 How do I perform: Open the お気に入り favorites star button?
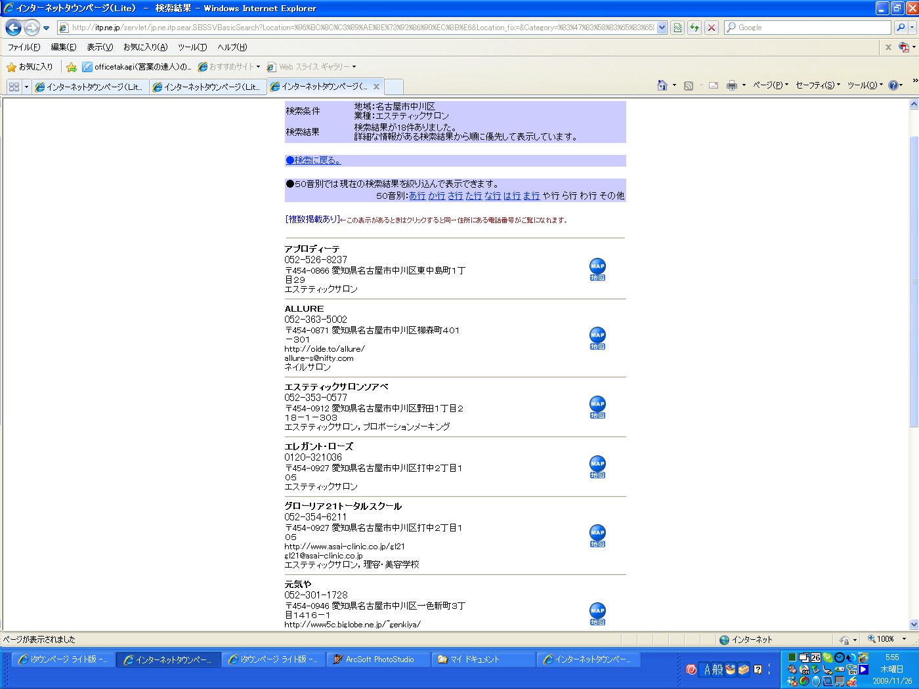point(30,67)
